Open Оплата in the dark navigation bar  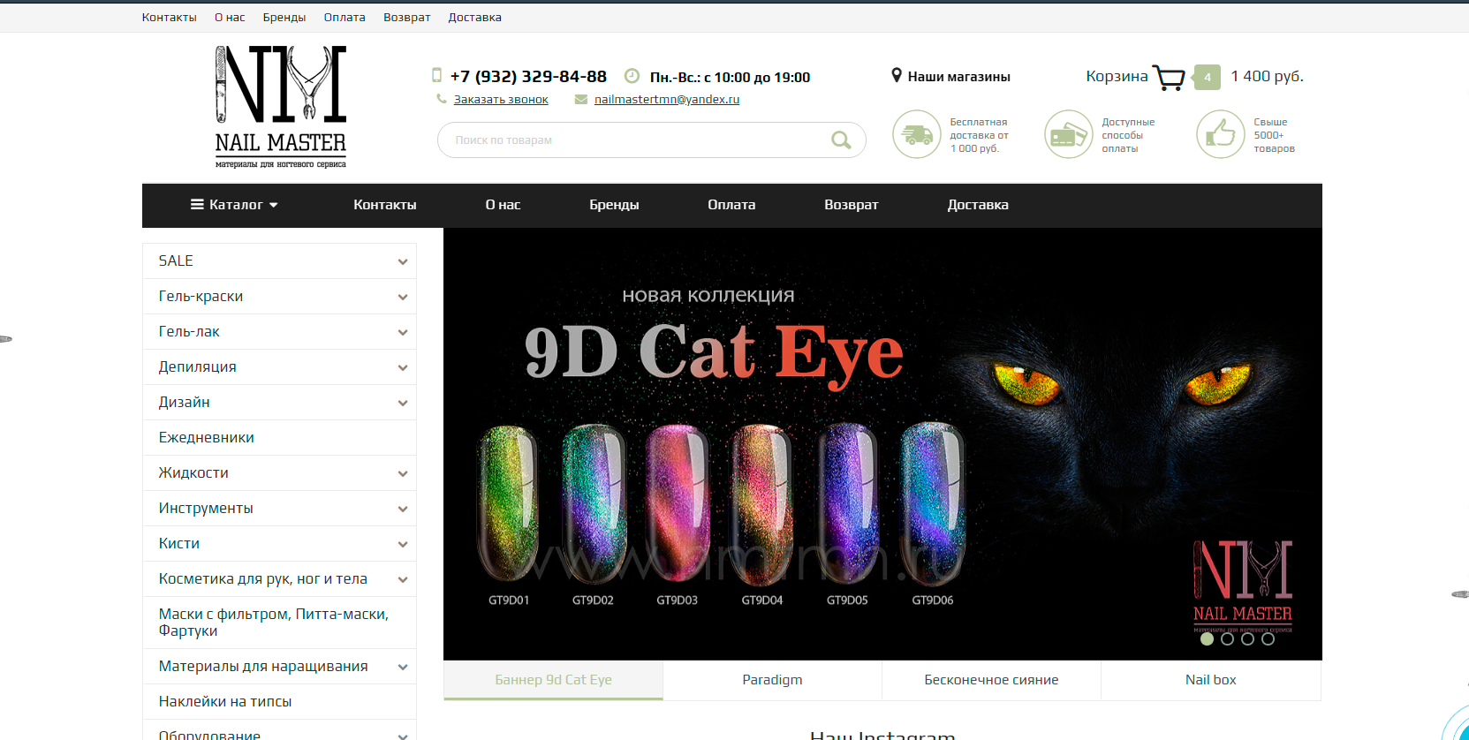731,204
